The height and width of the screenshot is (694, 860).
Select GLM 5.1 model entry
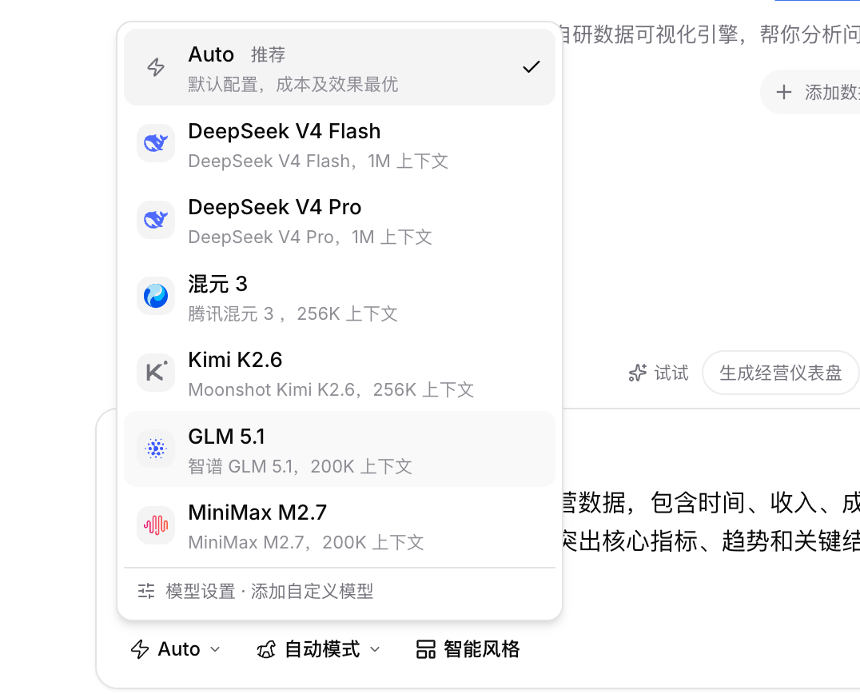click(x=340, y=449)
